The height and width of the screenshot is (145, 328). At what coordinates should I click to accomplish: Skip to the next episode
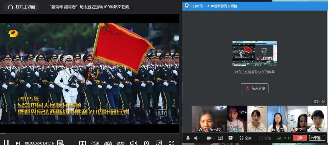click(18, 143)
